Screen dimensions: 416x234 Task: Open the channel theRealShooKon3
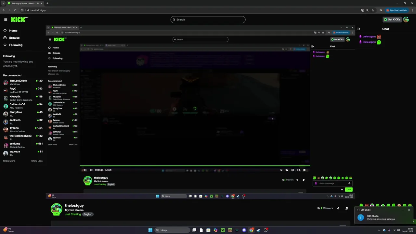click(23, 137)
